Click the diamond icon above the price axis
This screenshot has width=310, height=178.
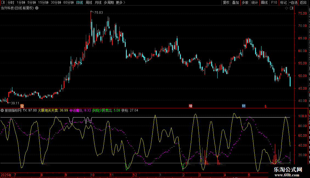[x=286, y=8]
